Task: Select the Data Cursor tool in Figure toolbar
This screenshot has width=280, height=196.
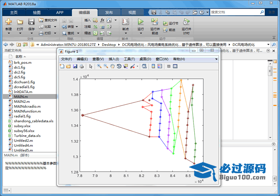Action: pos(125,66)
